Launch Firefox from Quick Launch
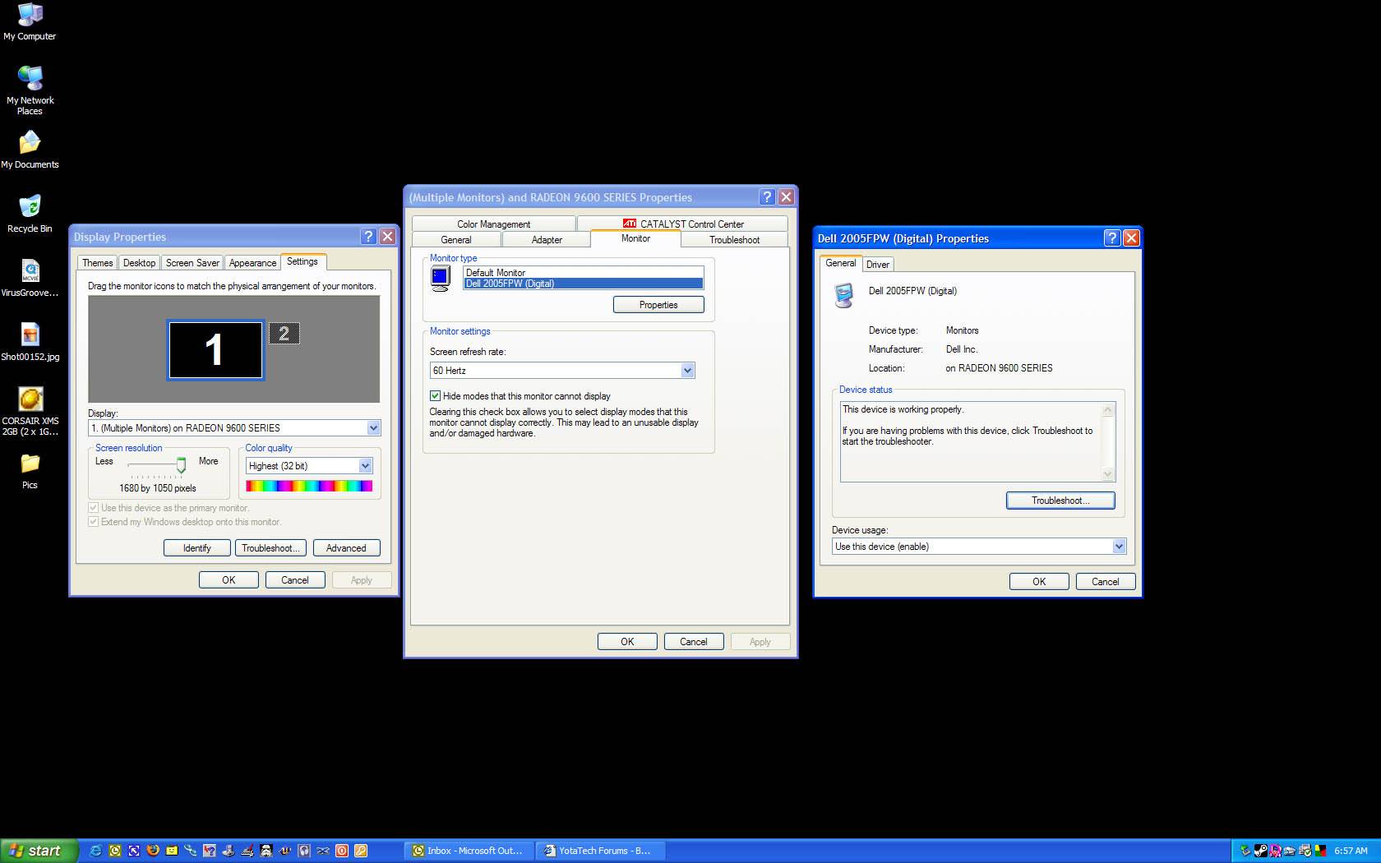Image resolution: width=1381 pixels, height=863 pixels. coord(153,851)
